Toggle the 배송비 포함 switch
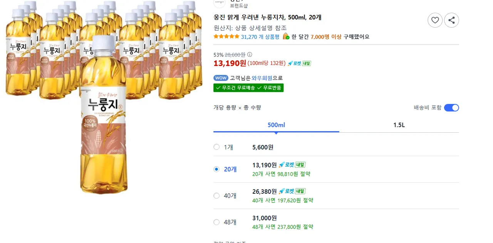 coord(451,108)
